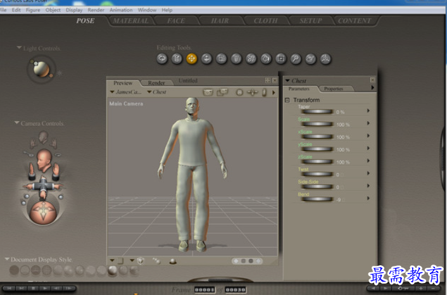Collapse the Light Controls palette
447x295 pixels.
tap(19, 47)
